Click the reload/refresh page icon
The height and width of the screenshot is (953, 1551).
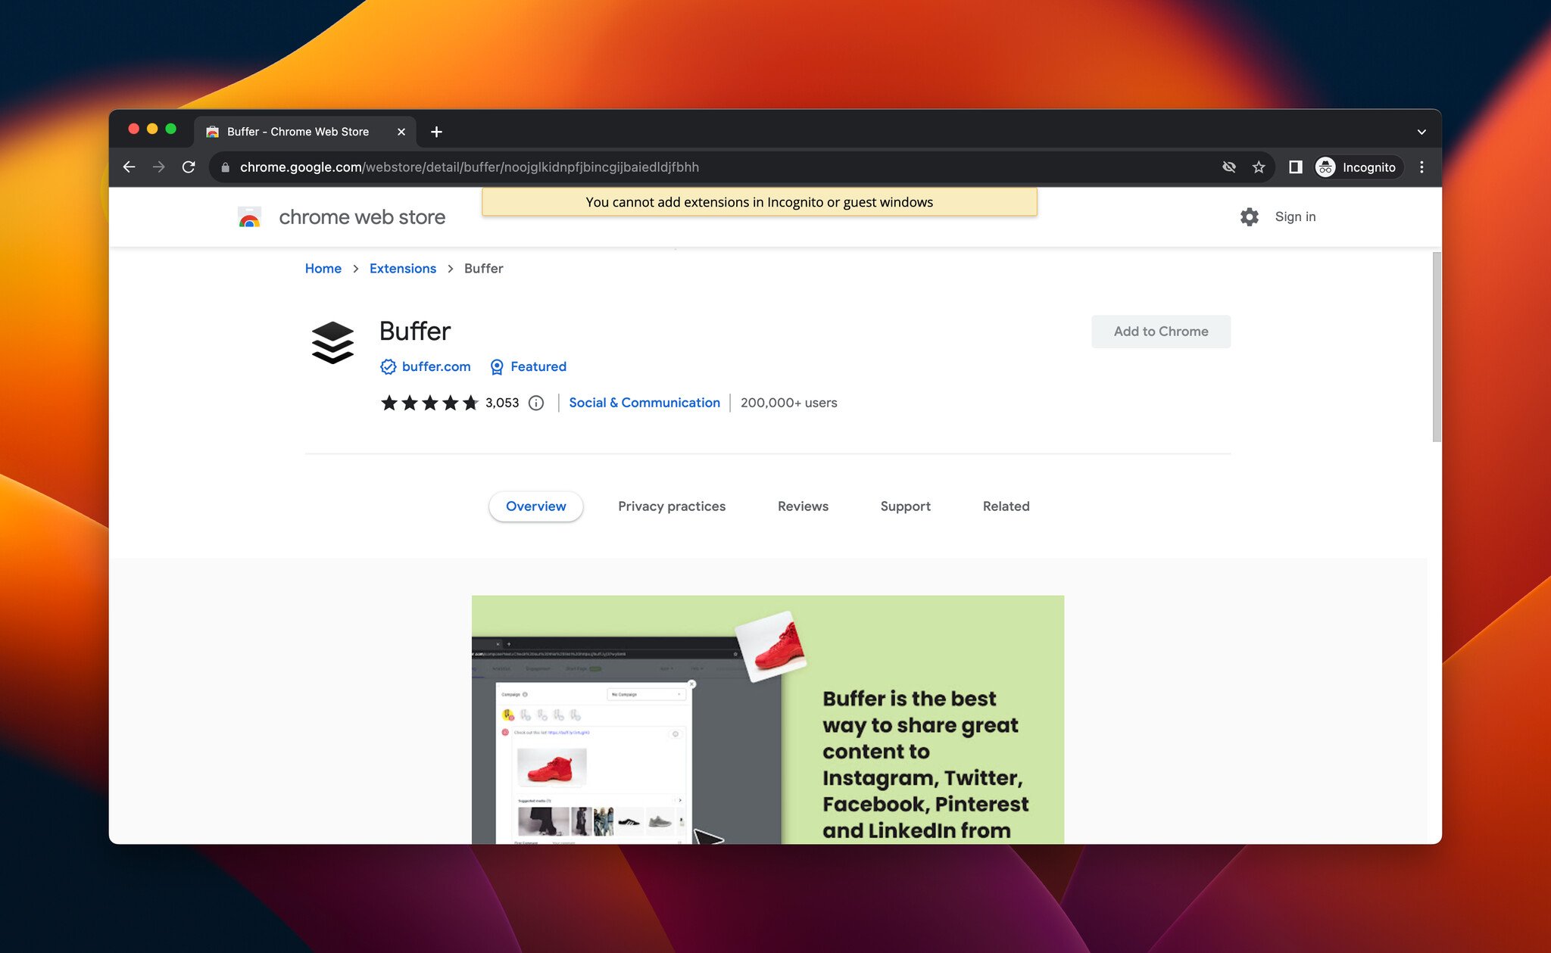(x=189, y=166)
